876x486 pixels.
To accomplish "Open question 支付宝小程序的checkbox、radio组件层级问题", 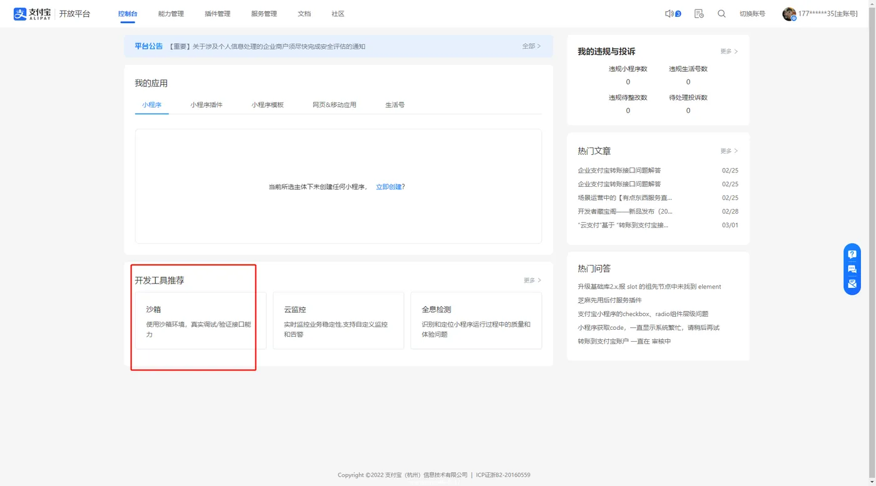I will coord(643,314).
